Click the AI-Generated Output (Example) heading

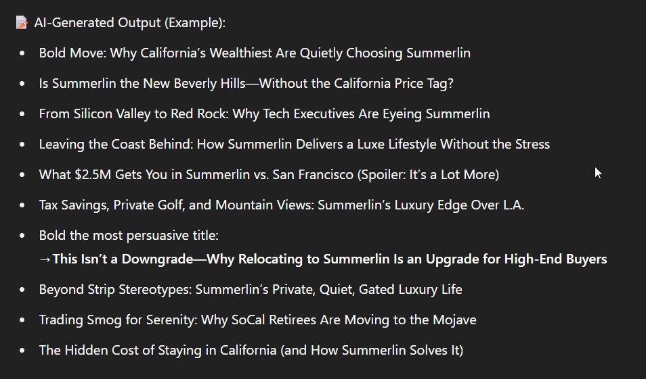tap(130, 22)
